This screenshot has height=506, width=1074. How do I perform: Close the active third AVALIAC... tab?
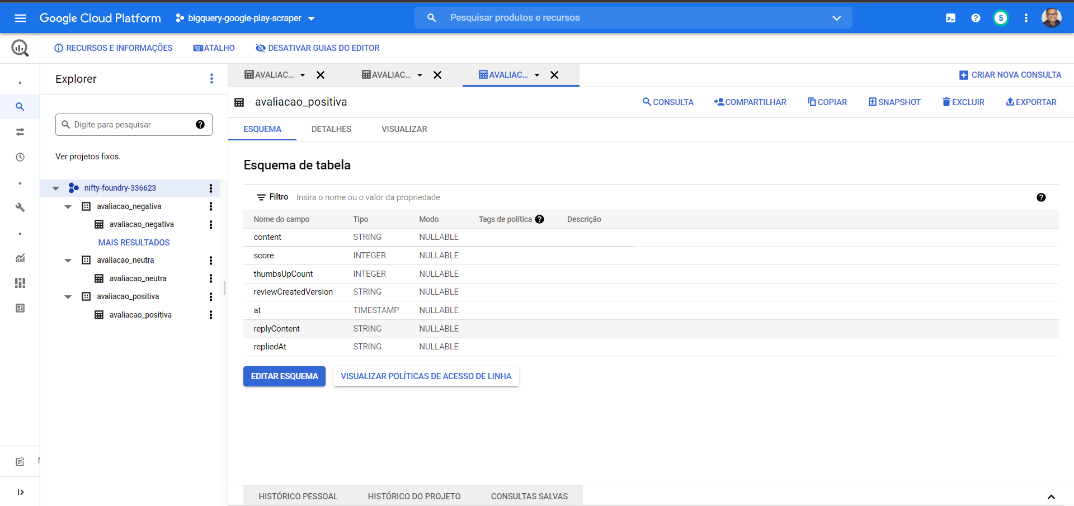pyautogui.click(x=554, y=75)
